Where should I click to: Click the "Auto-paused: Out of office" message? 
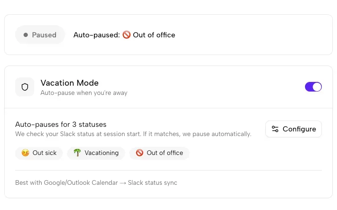pos(124,35)
